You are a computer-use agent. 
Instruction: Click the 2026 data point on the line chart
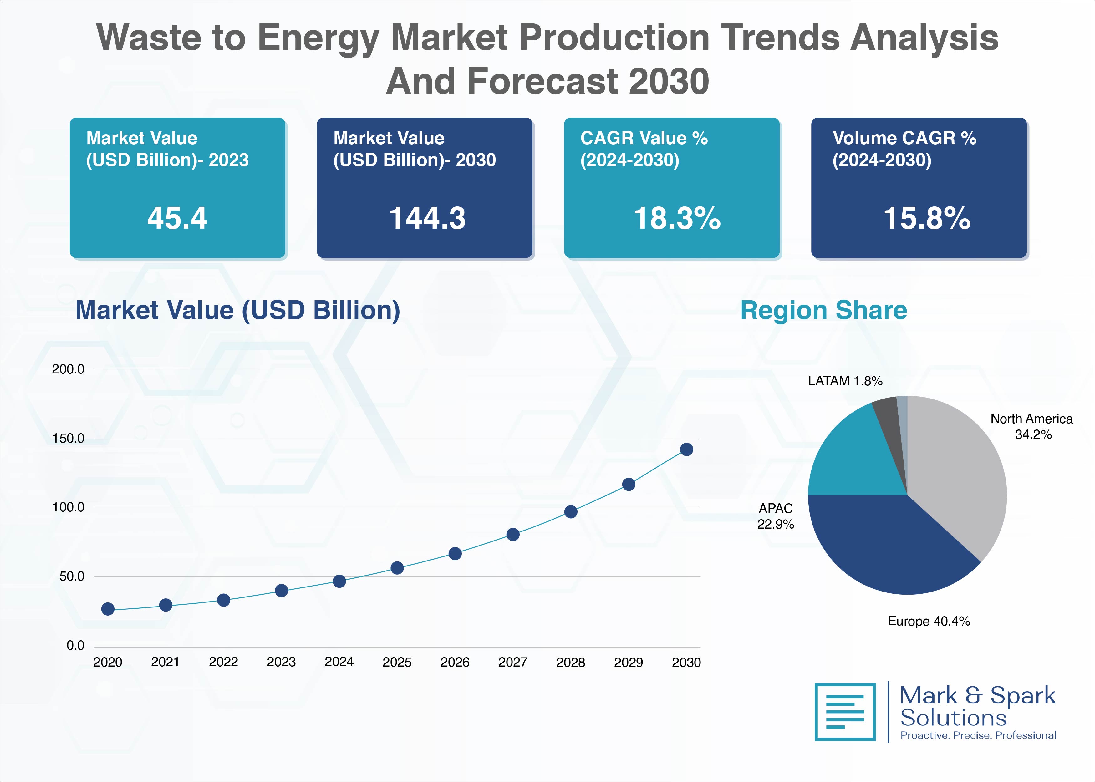tap(455, 554)
